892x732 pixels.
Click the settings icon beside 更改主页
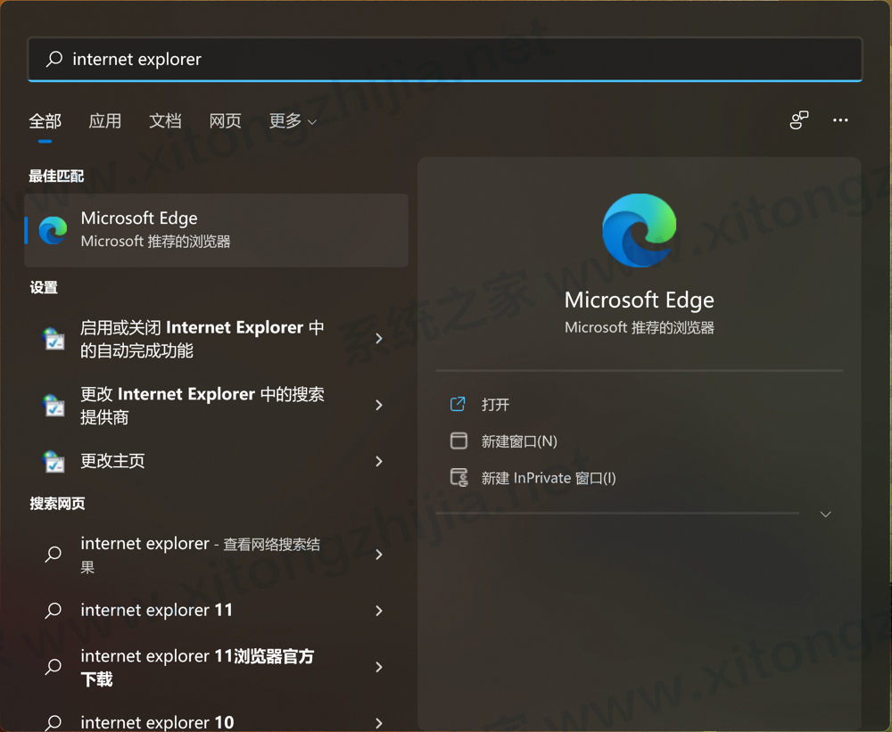point(54,461)
